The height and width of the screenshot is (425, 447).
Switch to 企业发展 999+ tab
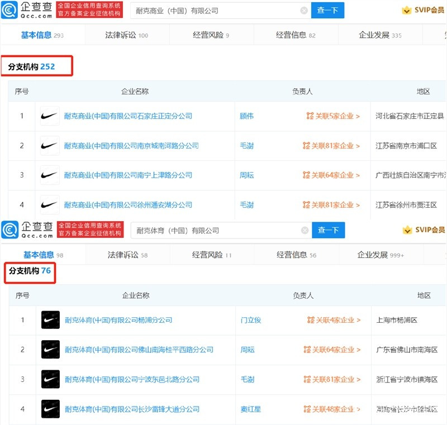(x=381, y=255)
